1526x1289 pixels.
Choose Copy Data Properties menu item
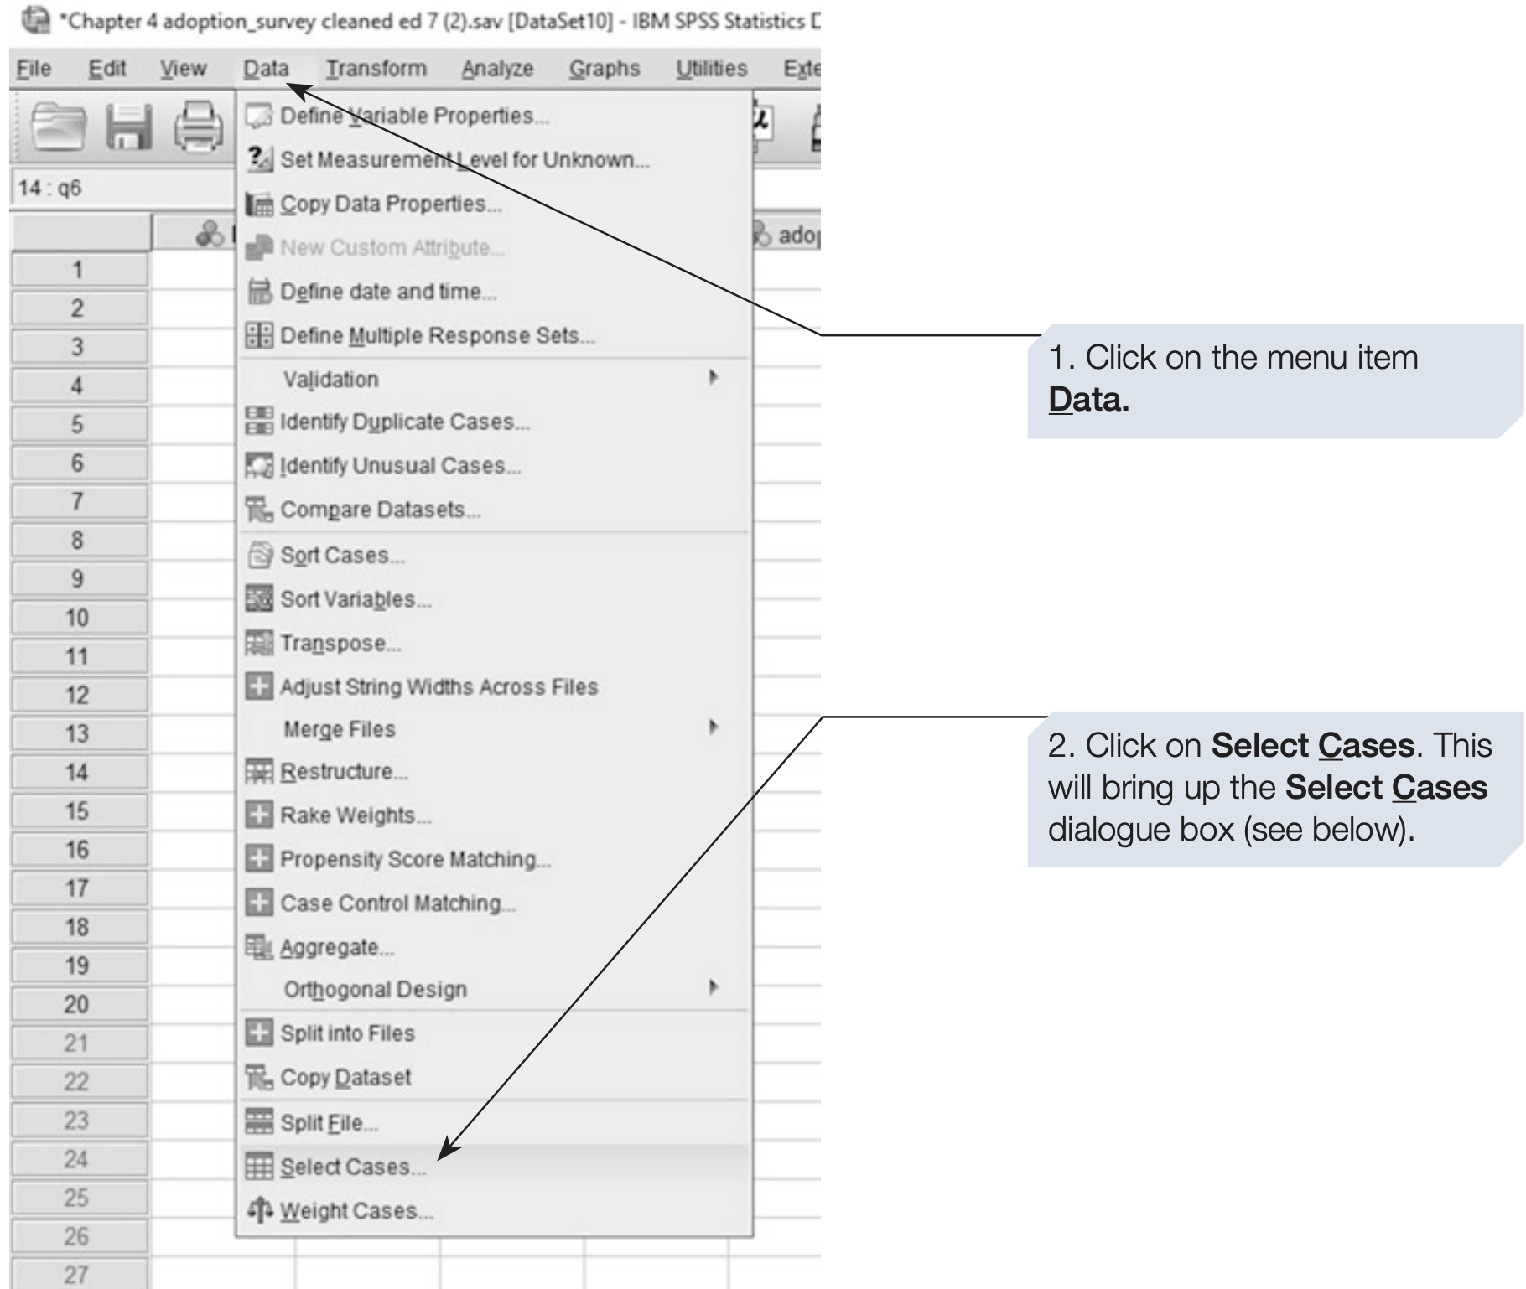(x=391, y=204)
